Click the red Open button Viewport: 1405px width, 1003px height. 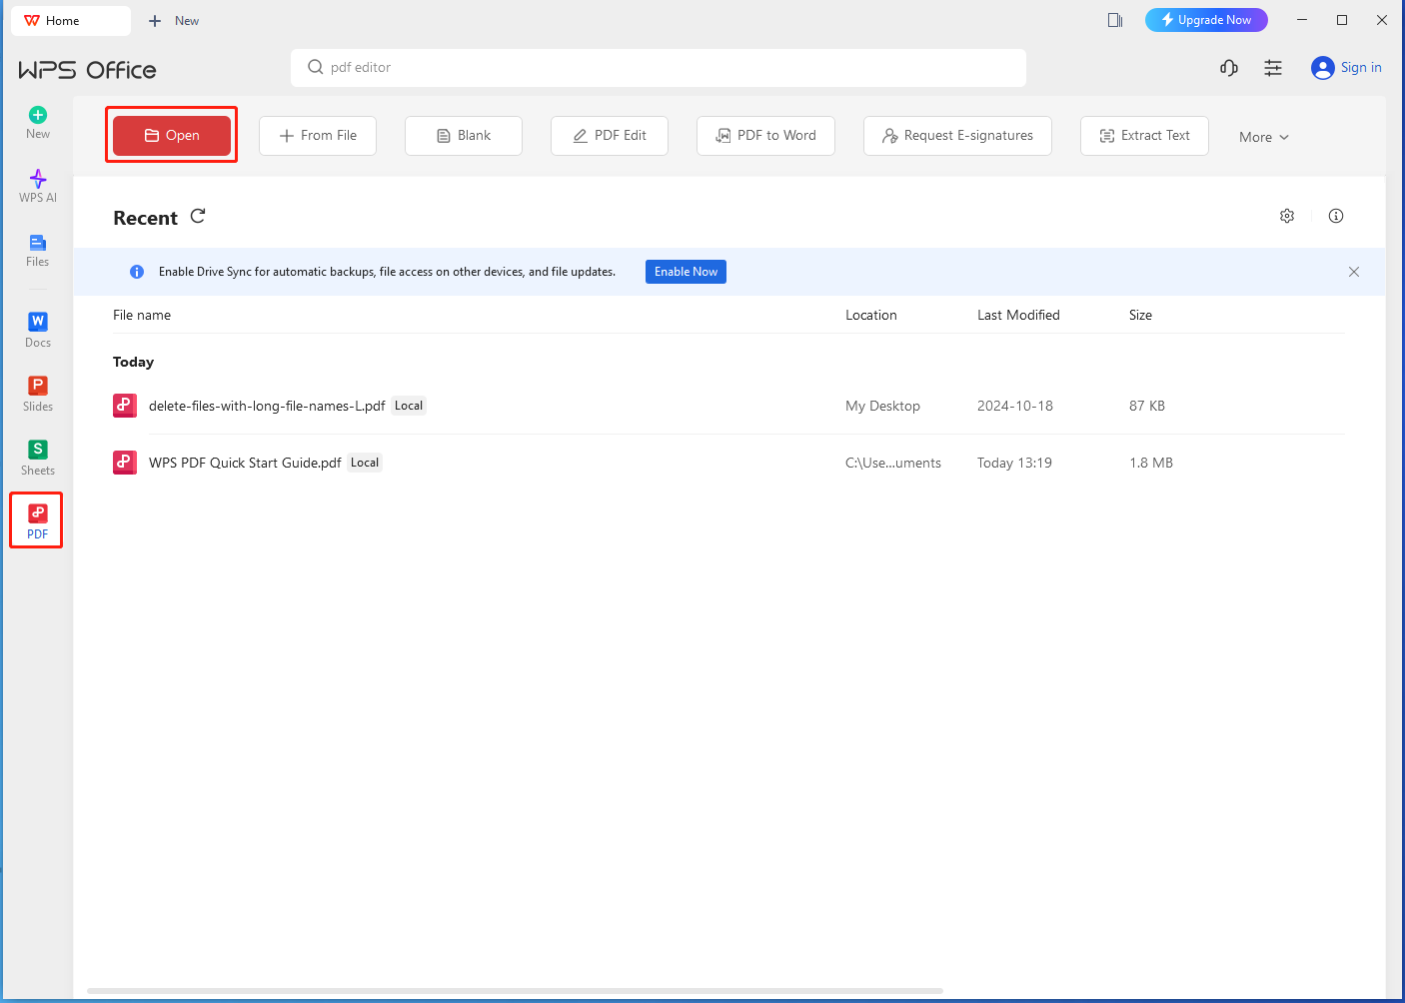click(x=172, y=135)
